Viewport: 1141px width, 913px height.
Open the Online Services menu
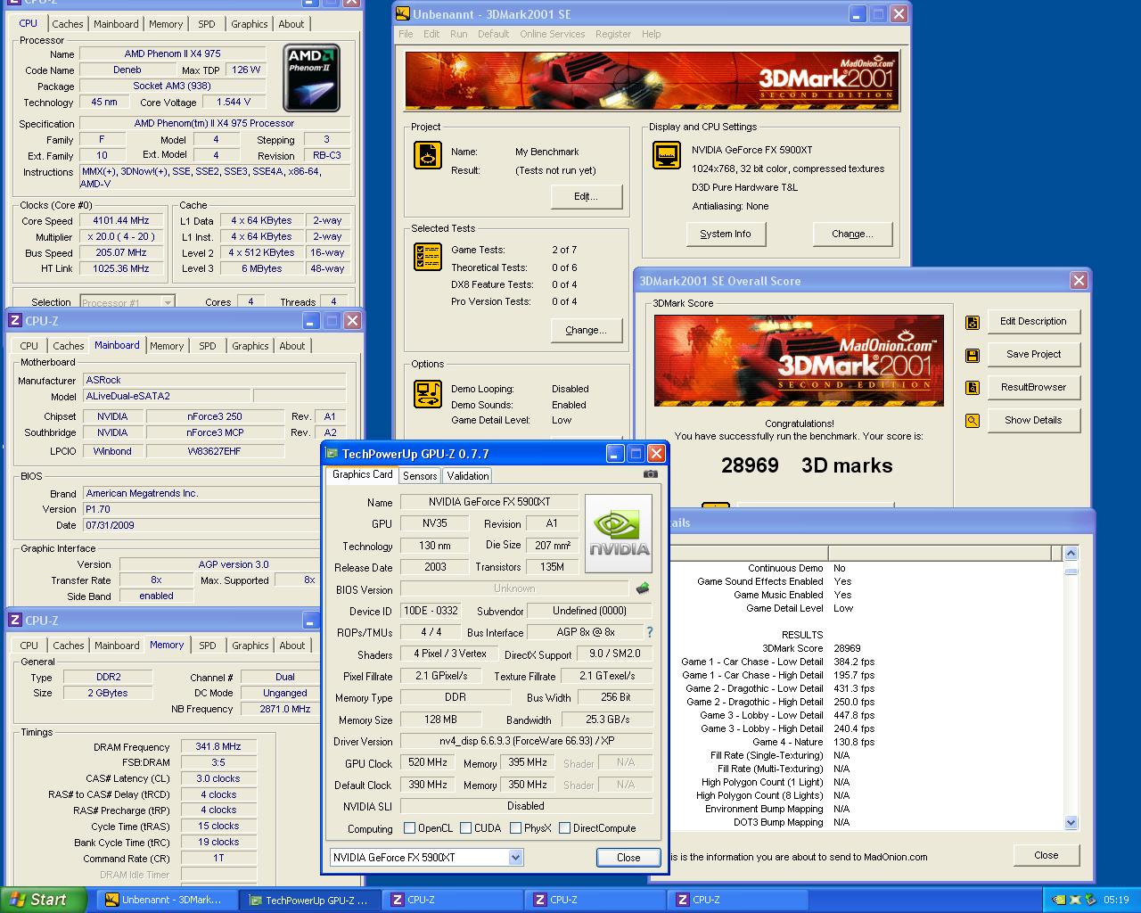coord(553,34)
